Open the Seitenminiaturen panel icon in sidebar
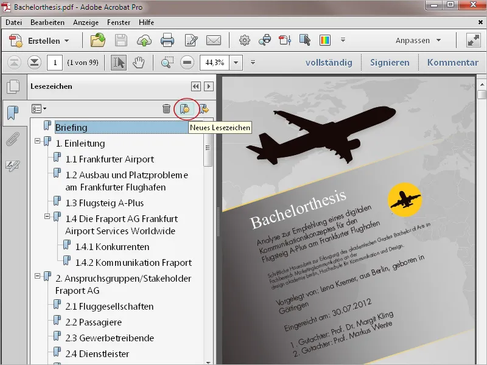487x365 pixels. [15, 86]
